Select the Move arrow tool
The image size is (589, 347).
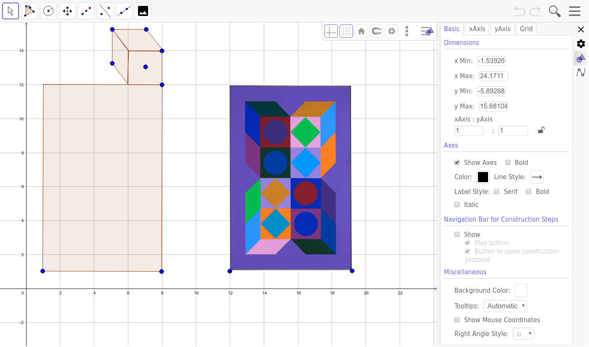pos(11,11)
